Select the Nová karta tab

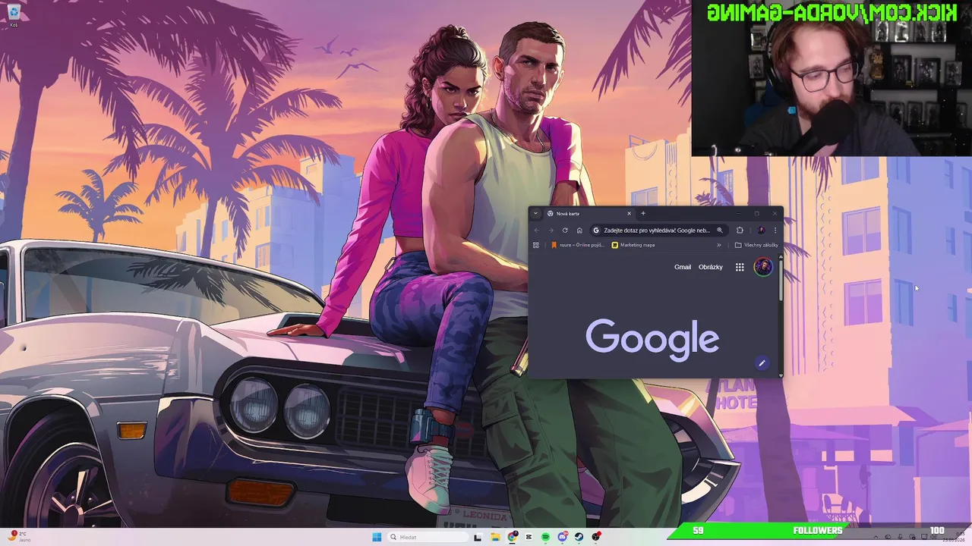click(x=589, y=214)
